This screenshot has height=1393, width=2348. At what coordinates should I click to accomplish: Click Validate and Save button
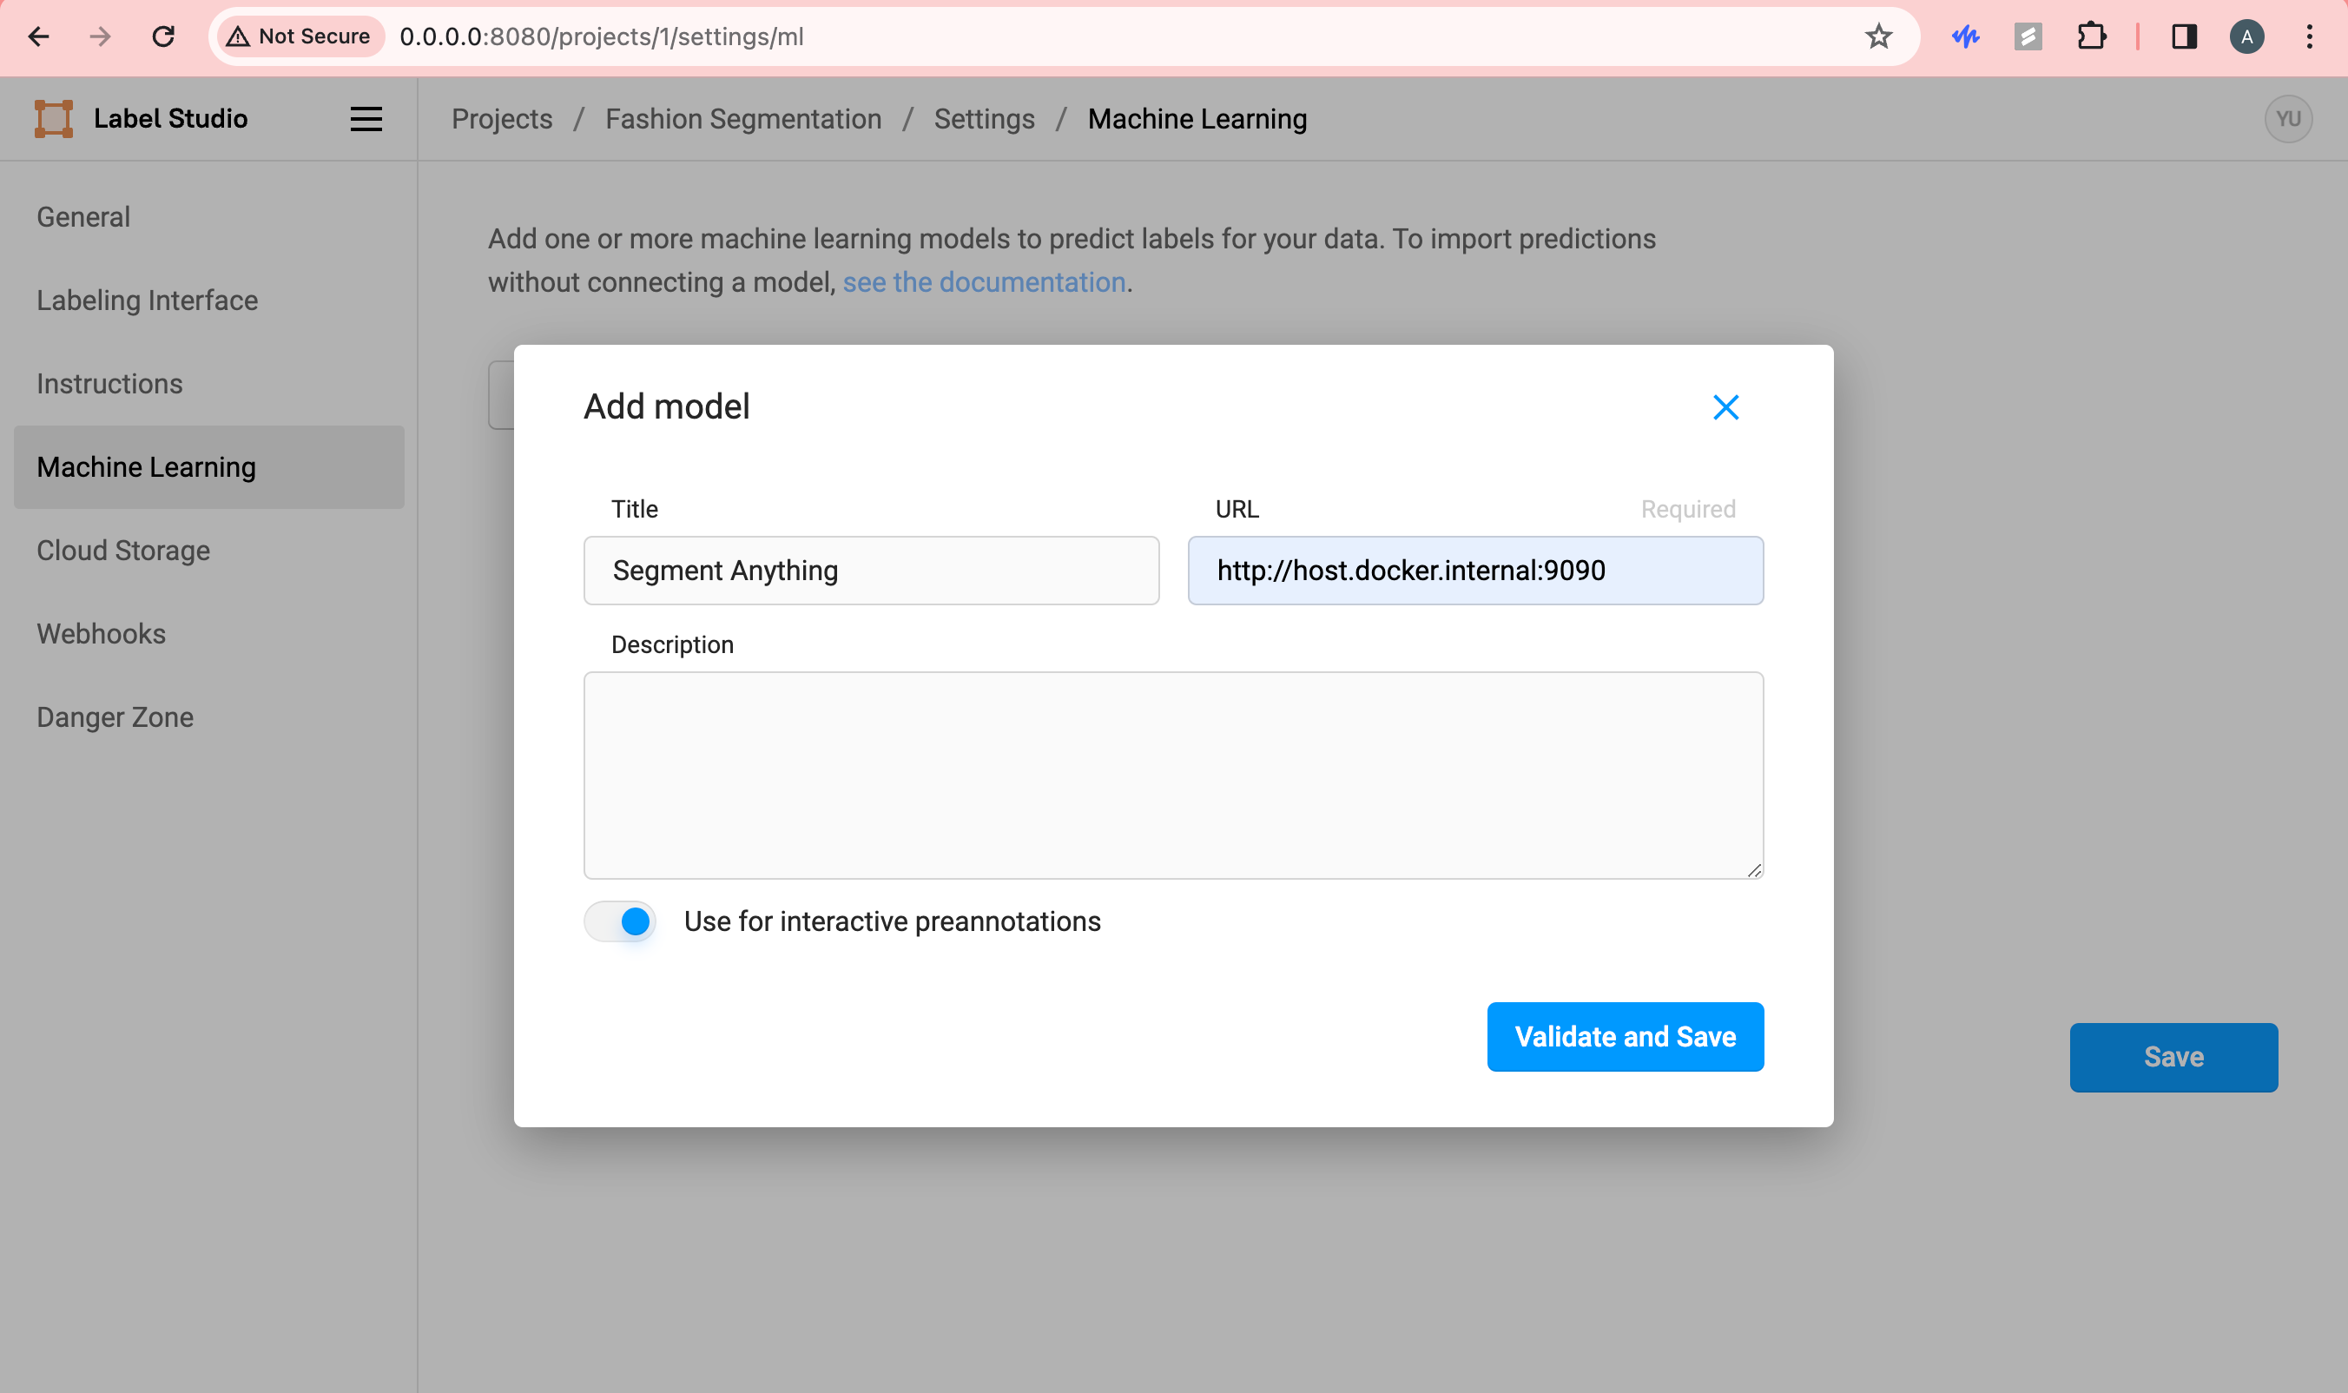tap(1625, 1036)
